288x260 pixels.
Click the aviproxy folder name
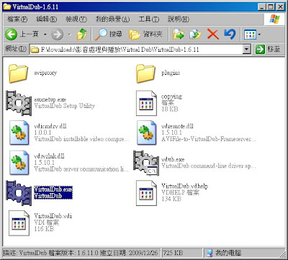click(45, 73)
